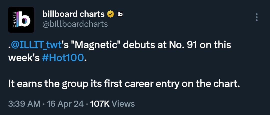Open the three-dot more options menu

click(256, 17)
